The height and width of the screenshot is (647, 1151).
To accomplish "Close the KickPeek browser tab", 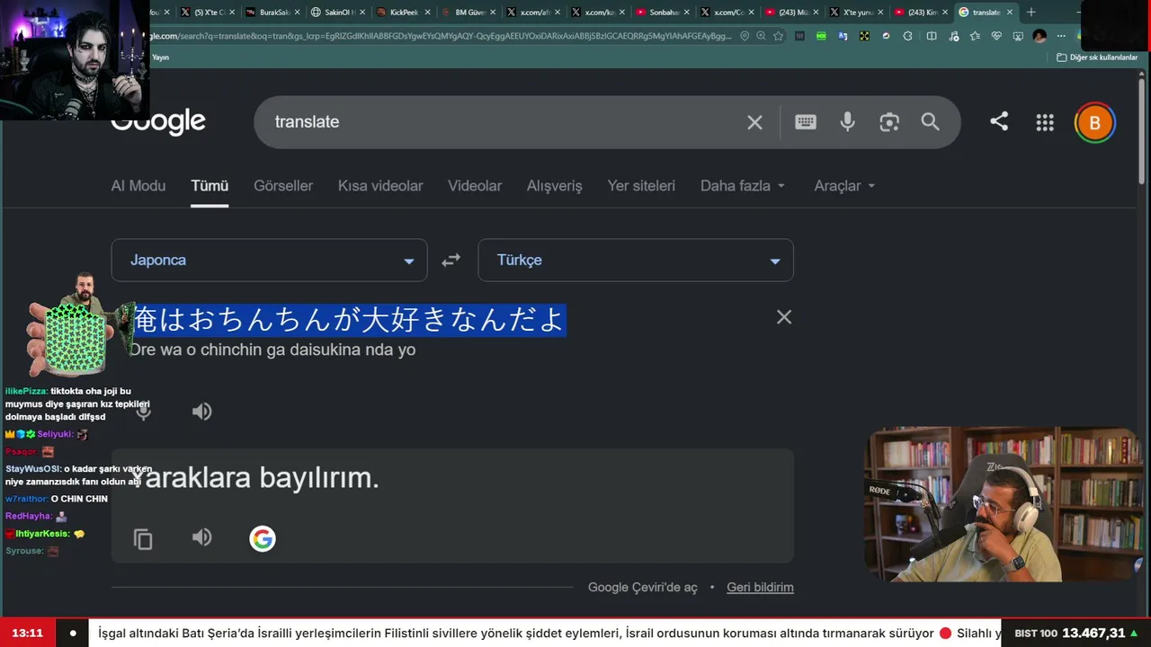I will coord(427,13).
